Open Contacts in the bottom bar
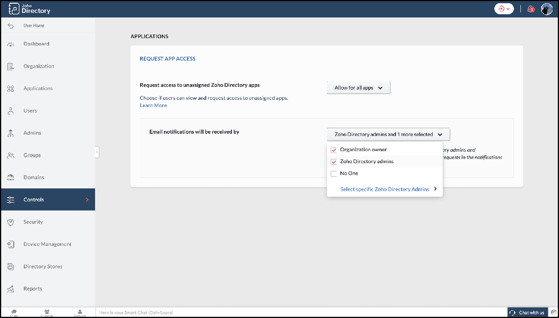 coord(80,312)
